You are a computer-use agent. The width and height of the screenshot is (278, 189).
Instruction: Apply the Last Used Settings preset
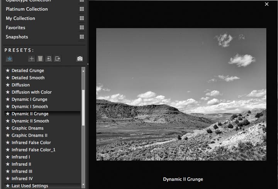42,186
